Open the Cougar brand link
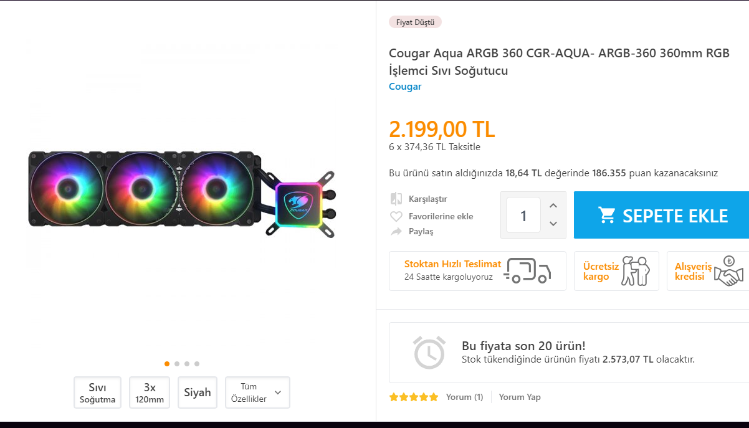The height and width of the screenshot is (428, 749). [405, 87]
